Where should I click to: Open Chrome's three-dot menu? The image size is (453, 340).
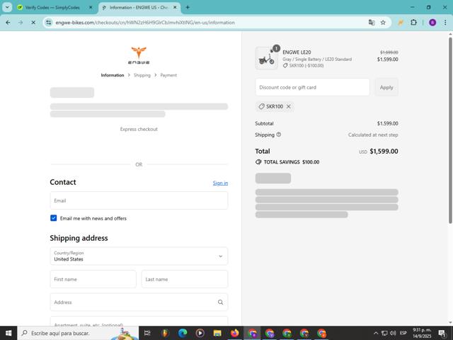tap(445, 22)
